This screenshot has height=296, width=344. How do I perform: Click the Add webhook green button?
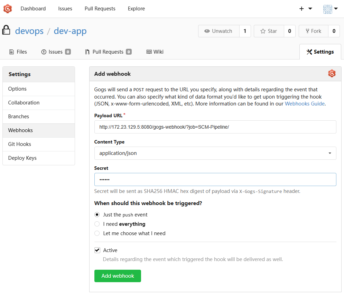click(x=118, y=276)
